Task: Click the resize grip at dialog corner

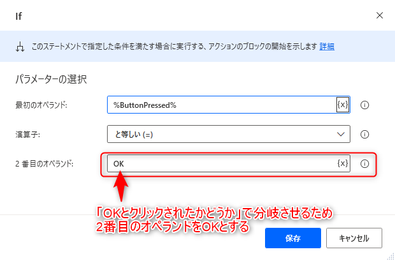Action: click(x=391, y=256)
